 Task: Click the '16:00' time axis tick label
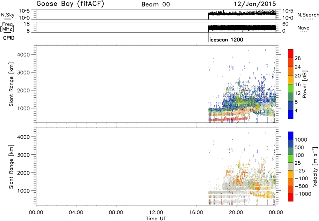[x=196, y=213]
